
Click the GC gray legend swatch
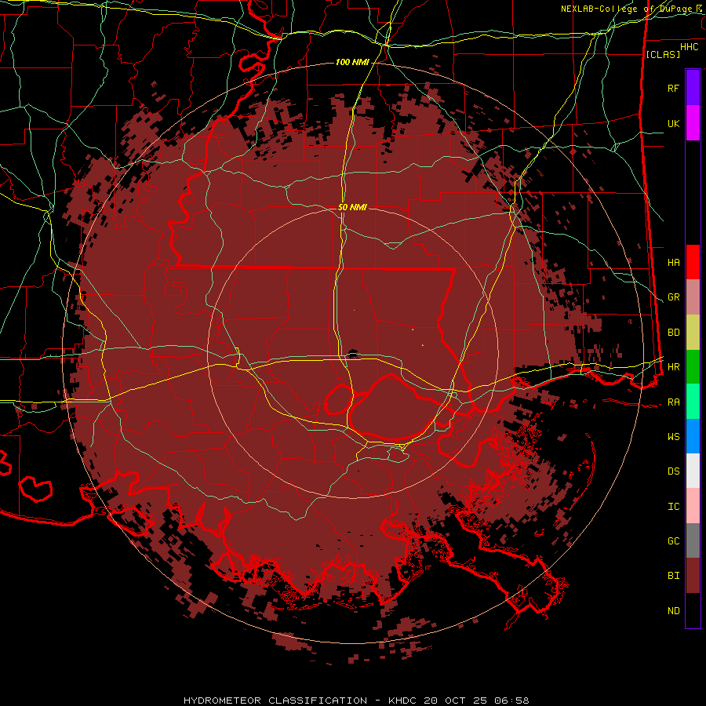point(693,540)
